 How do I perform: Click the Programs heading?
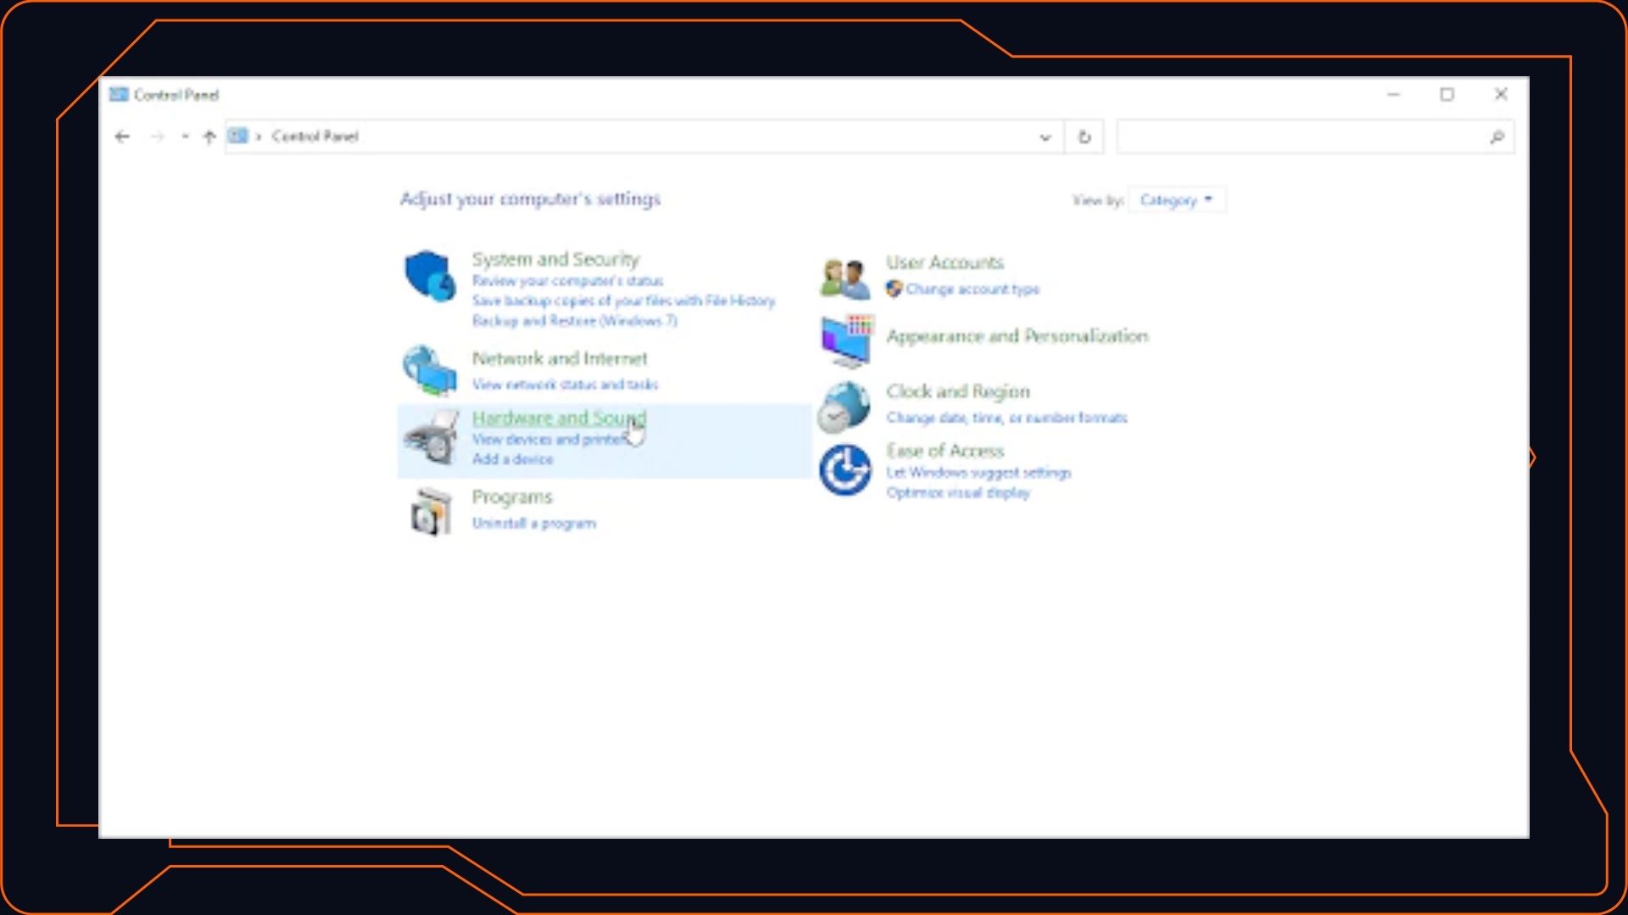(x=512, y=497)
